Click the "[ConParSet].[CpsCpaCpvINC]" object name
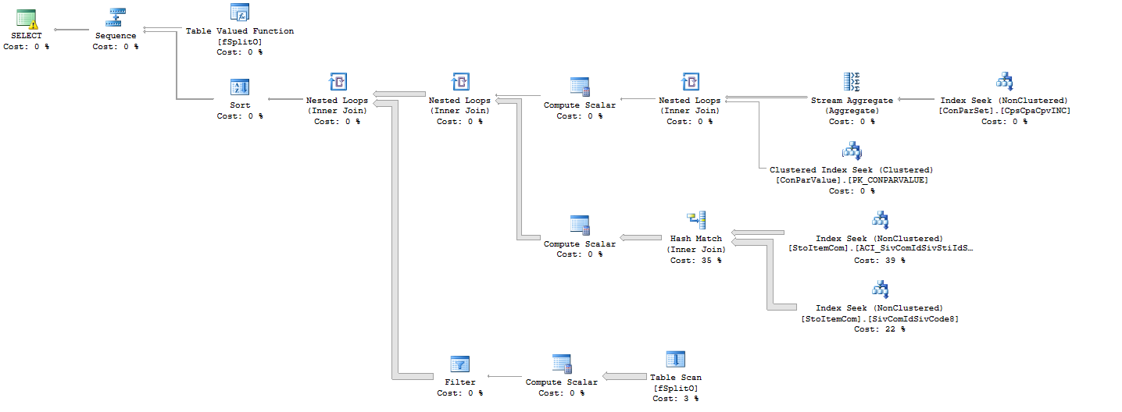 tap(1005, 111)
